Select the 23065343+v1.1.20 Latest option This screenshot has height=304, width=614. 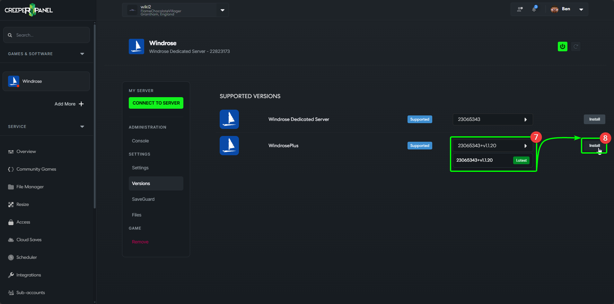point(493,160)
